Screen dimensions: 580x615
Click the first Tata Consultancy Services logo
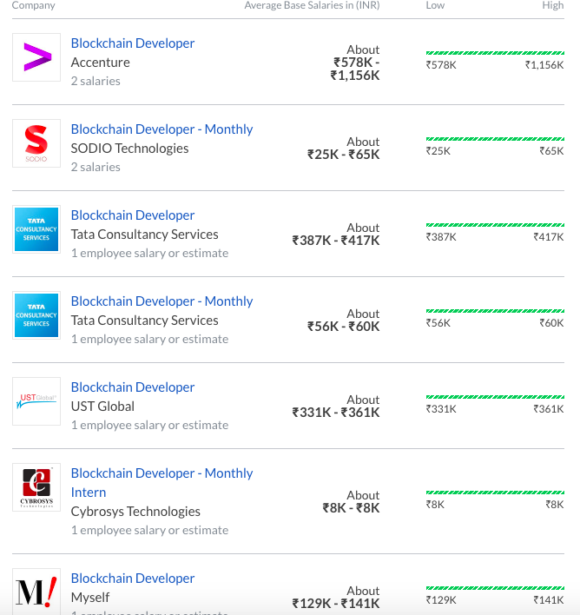(x=36, y=229)
